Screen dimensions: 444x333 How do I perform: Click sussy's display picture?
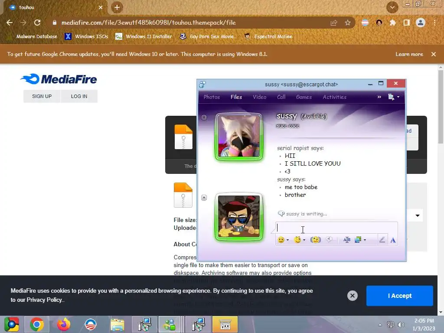click(x=239, y=137)
